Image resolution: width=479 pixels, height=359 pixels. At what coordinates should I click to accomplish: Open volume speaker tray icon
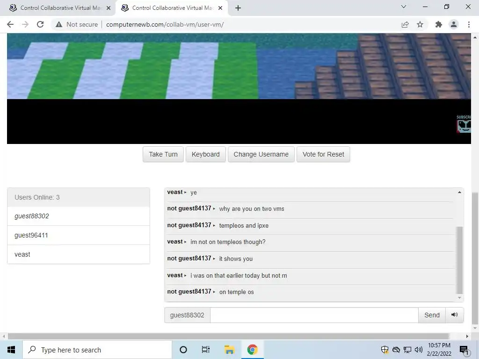click(419, 350)
